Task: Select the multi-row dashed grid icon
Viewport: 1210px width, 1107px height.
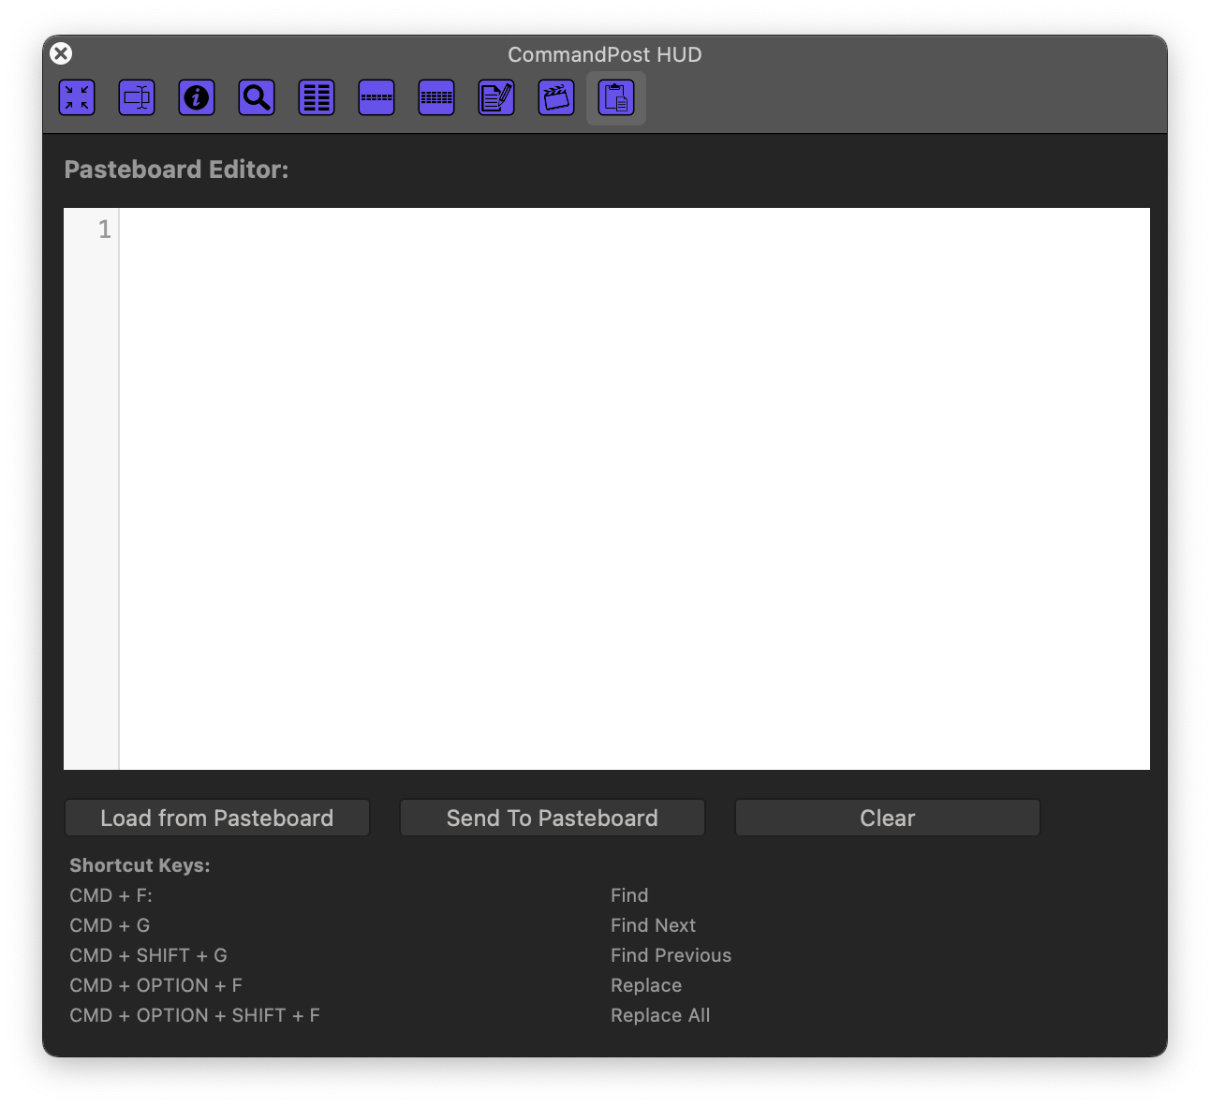Action: tap(436, 97)
